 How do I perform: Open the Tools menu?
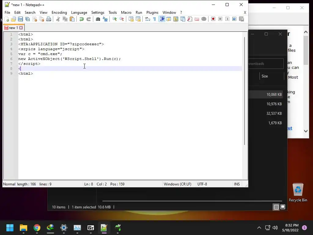[112, 12]
